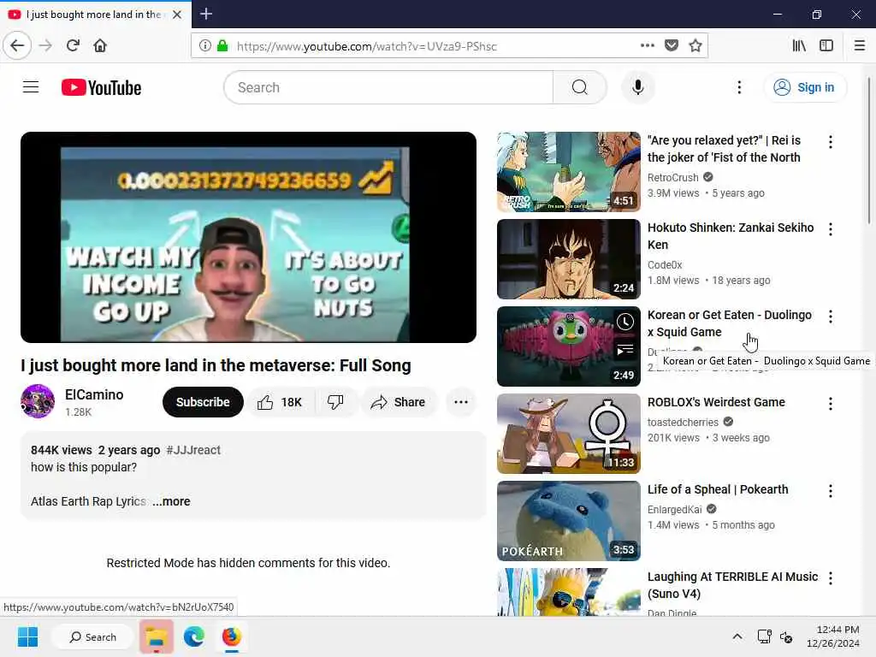Go to Firefox home page

pos(100,45)
